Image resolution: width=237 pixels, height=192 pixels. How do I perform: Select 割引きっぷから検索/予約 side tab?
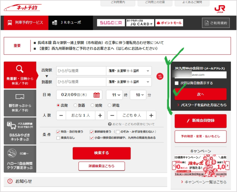[20, 103]
